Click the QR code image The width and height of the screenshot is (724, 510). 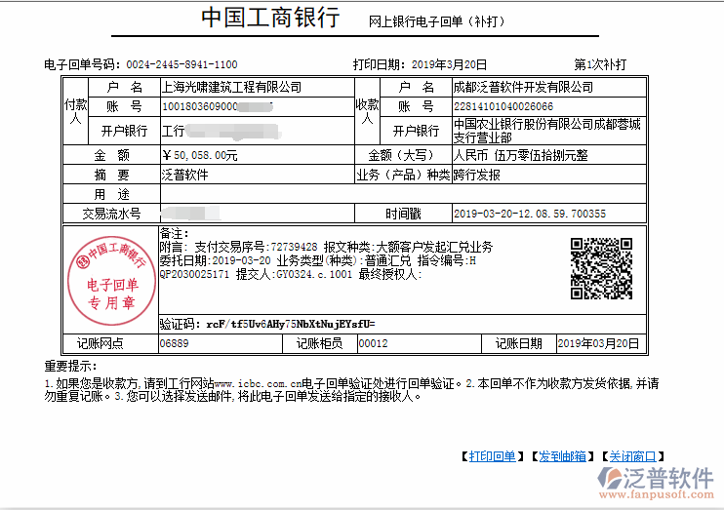click(x=601, y=268)
